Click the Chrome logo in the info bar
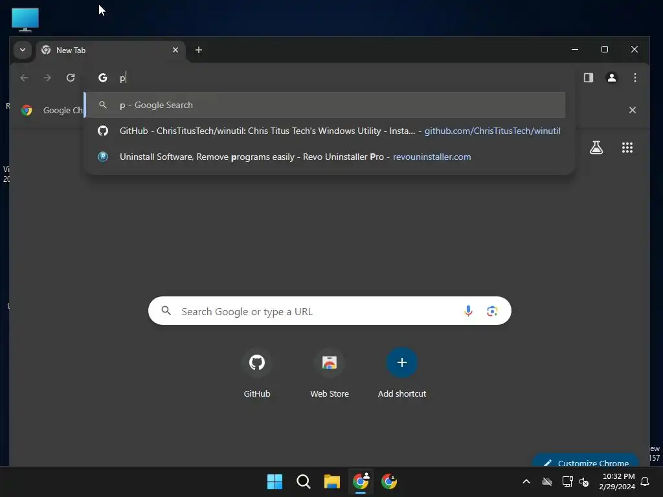This screenshot has width=663, height=497. [x=27, y=110]
